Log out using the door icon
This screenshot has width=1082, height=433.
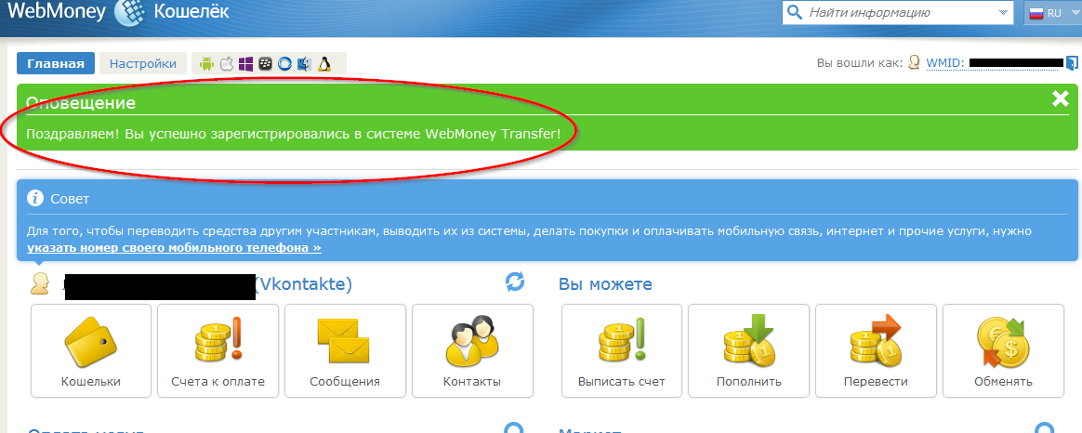(1071, 63)
